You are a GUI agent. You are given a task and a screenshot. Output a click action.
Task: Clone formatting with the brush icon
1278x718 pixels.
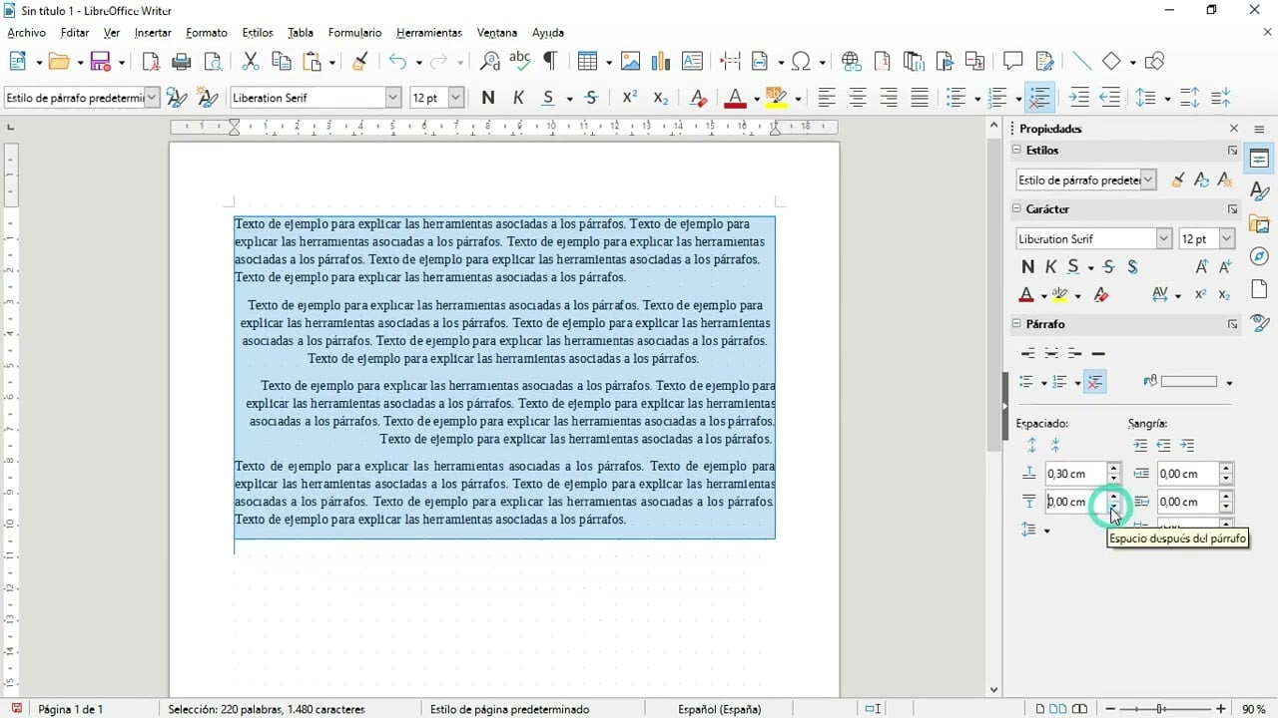pos(359,61)
